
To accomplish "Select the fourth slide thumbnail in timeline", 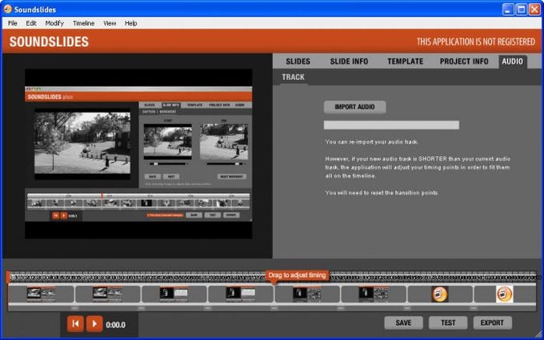I will pos(241,294).
